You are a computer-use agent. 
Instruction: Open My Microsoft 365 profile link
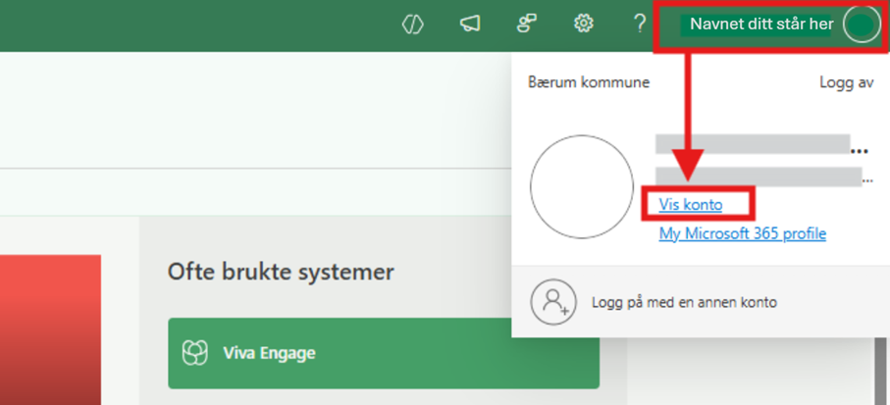point(743,233)
